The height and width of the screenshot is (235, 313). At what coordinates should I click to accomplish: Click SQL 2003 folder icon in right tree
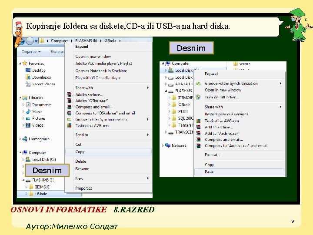(174, 118)
